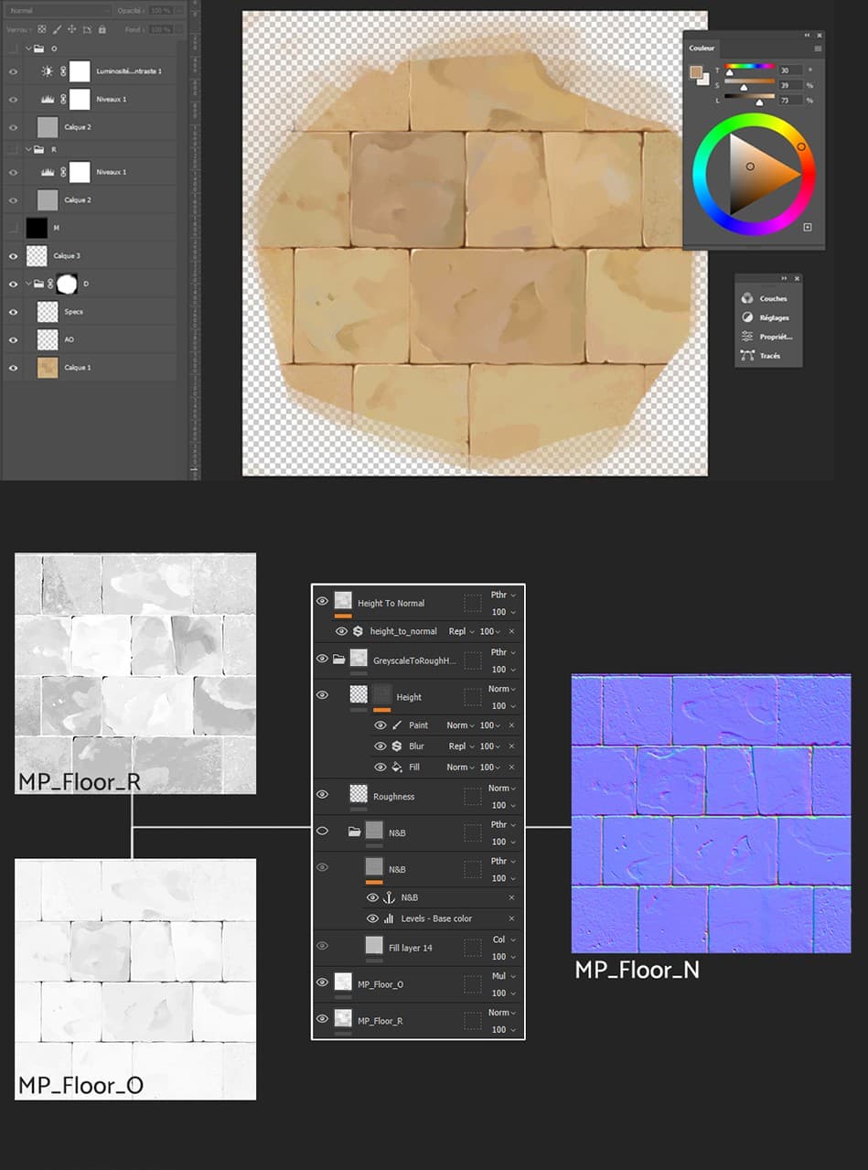
Task: Open the Couches panel
Action: [766, 298]
